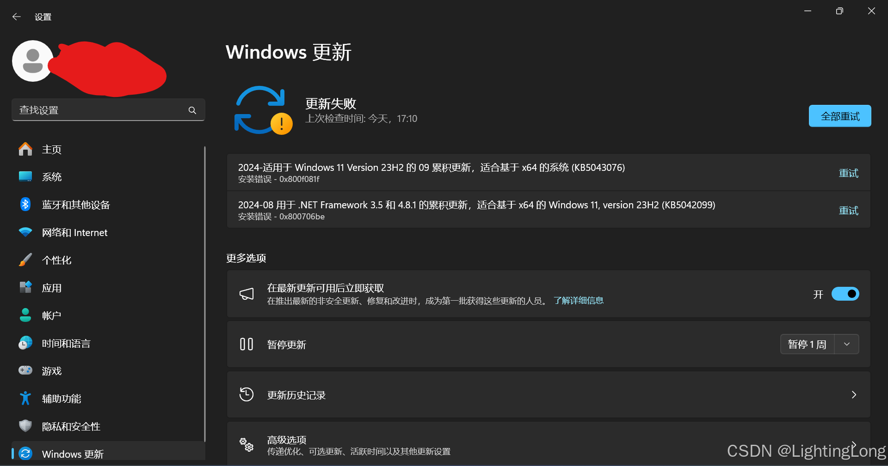Viewport: 888px width, 466px height.
Task: Click the 安装错误 - 0x800706be text
Action: click(281, 217)
